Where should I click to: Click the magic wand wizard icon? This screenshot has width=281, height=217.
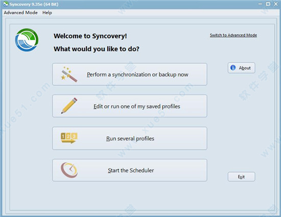69,75
